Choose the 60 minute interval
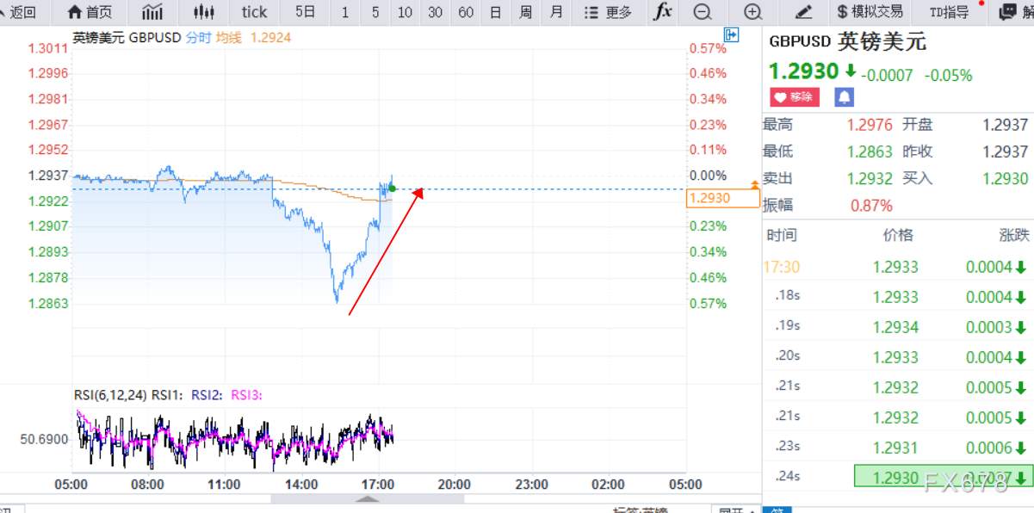The height and width of the screenshot is (513, 1034). point(466,12)
